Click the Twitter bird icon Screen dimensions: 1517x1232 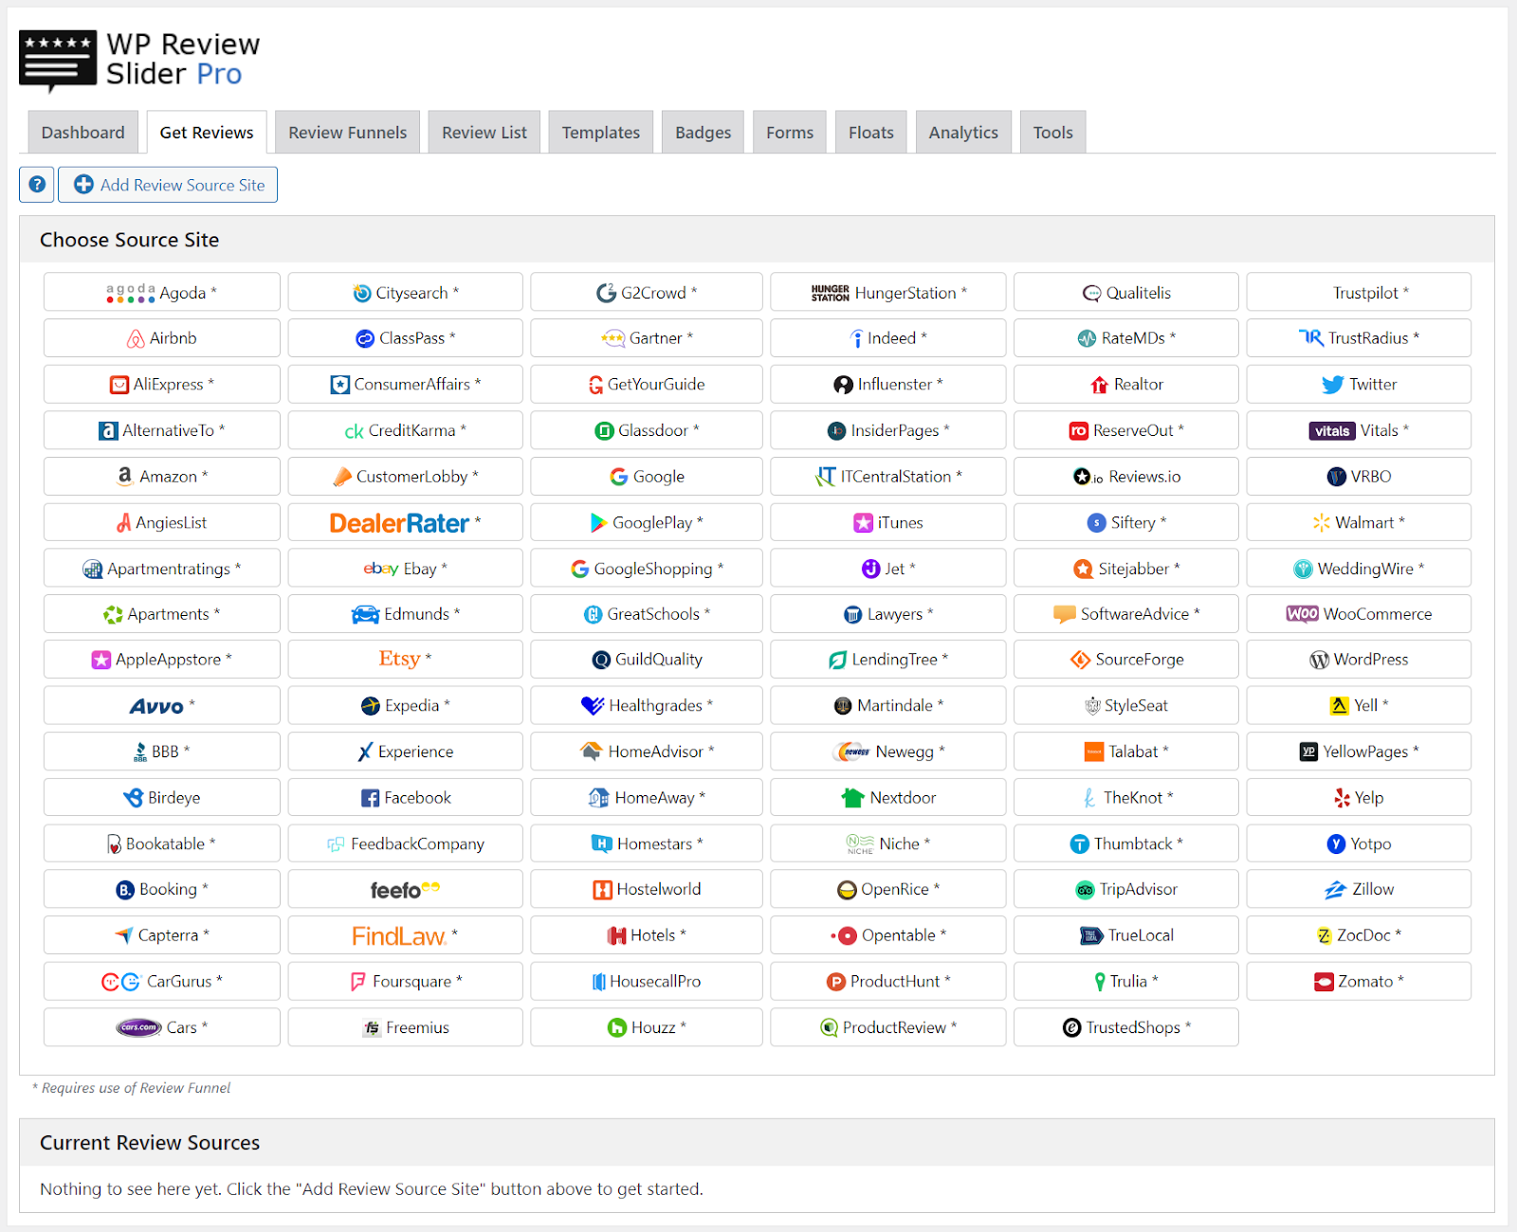[1332, 385]
